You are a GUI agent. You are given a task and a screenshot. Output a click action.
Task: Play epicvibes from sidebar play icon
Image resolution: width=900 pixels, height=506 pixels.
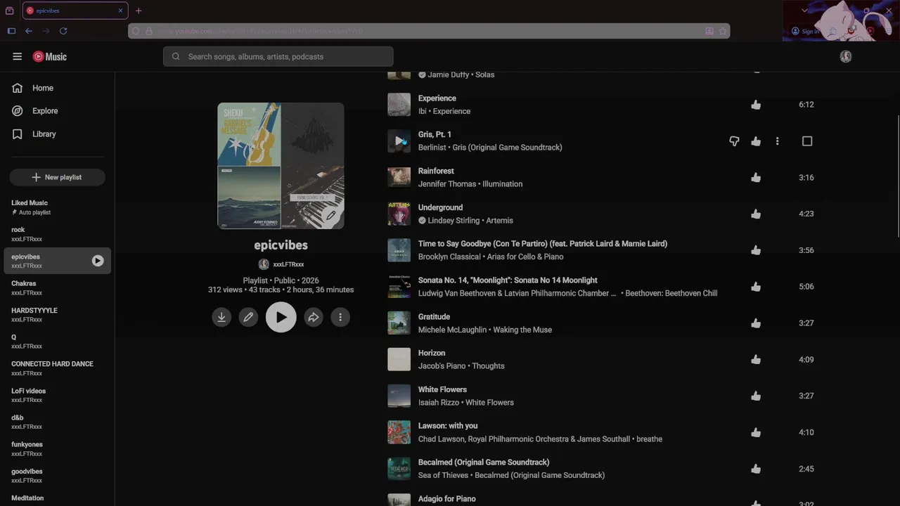click(98, 261)
